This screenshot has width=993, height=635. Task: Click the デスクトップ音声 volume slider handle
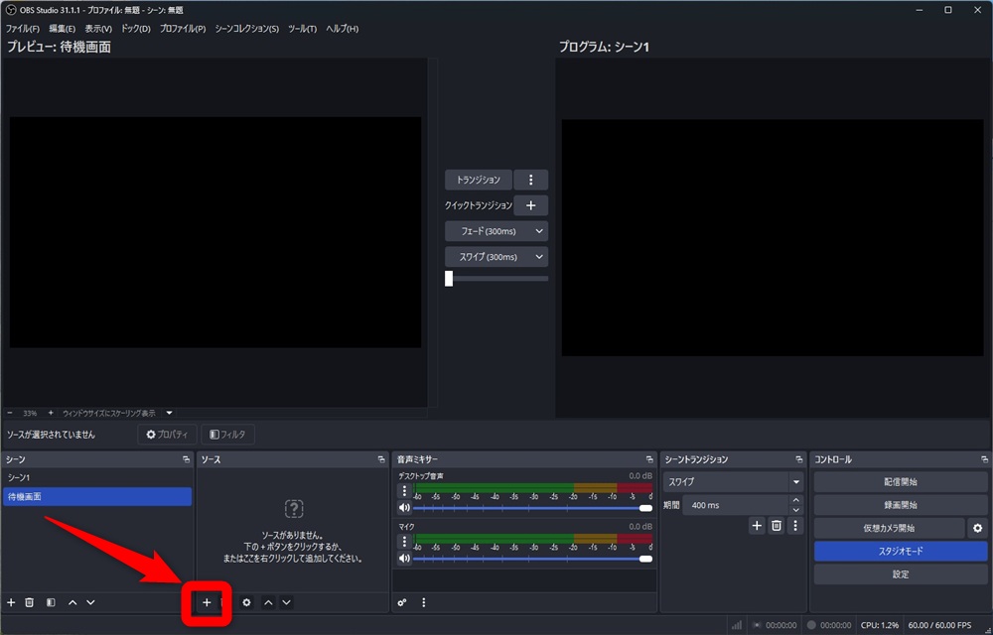coord(646,508)
